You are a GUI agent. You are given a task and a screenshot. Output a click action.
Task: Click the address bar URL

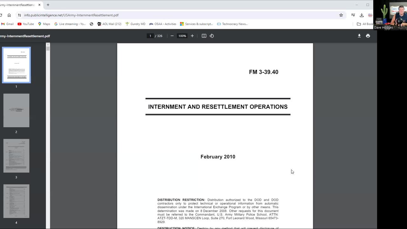pyautogui.click(x=71, y=15)
